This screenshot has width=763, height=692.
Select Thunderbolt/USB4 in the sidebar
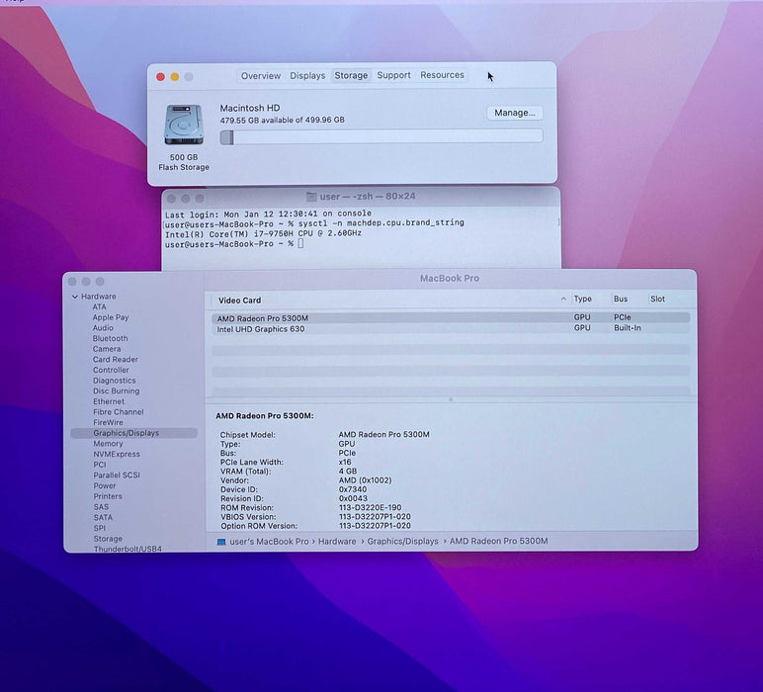(127, 549)
